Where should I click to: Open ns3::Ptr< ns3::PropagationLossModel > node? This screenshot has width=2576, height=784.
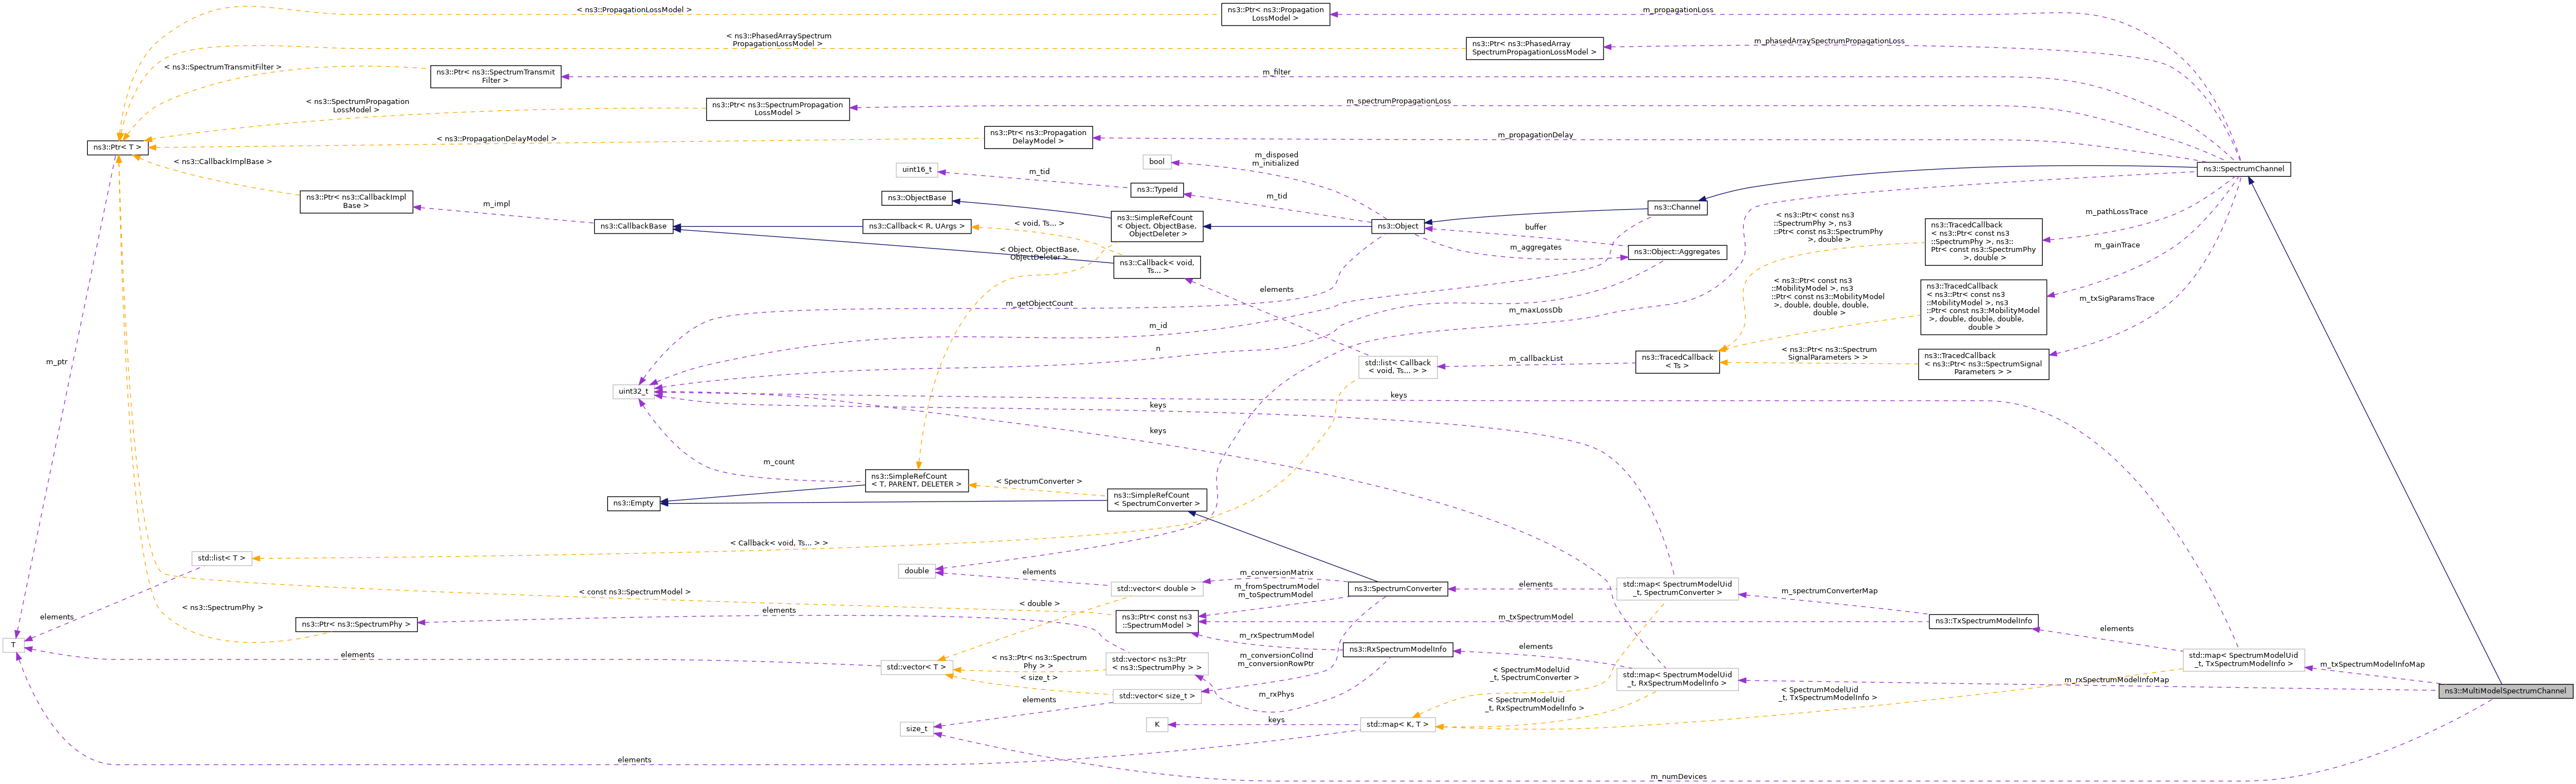tap(1275, 14)
